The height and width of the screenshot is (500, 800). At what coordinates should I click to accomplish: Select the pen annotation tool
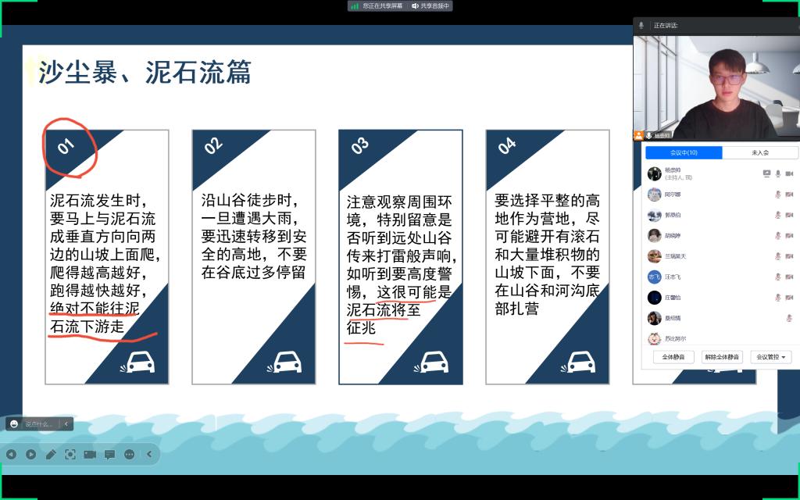click(51, 454)
